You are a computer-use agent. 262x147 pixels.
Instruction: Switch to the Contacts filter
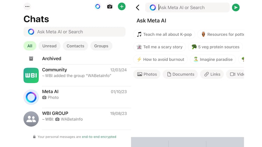click(x=75, y=46)
